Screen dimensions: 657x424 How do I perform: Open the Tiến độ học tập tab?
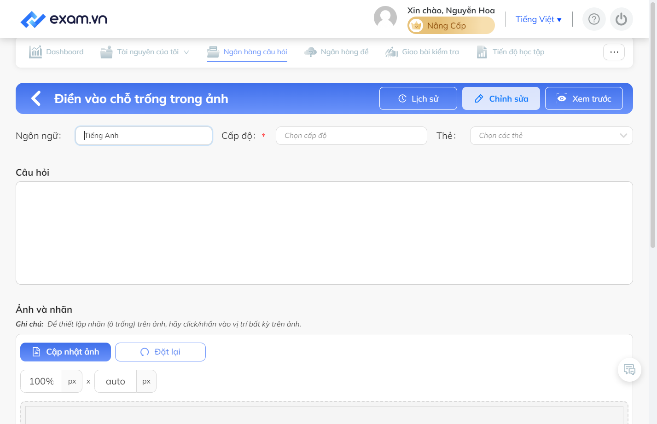511,52
